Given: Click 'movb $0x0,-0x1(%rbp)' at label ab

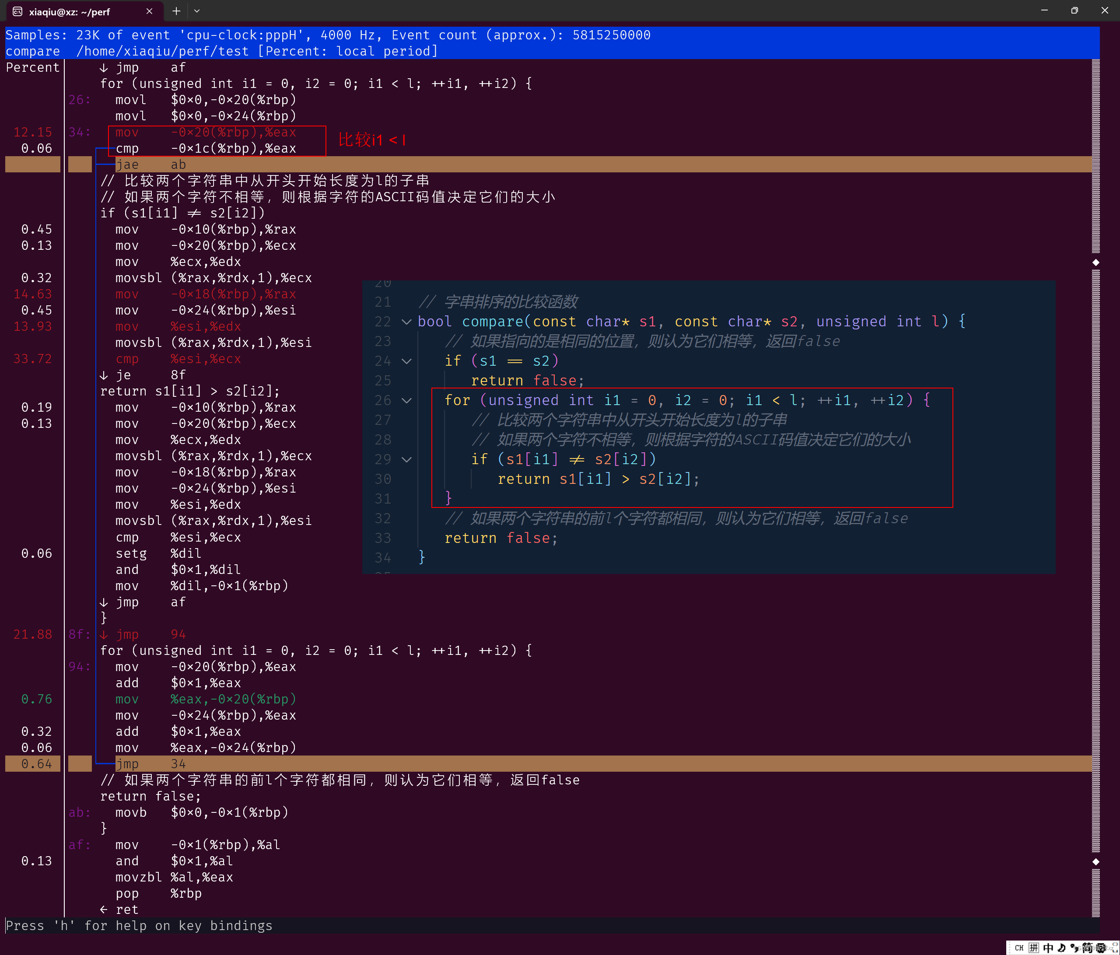Looking at the screenshot, I should click(202, 812).
